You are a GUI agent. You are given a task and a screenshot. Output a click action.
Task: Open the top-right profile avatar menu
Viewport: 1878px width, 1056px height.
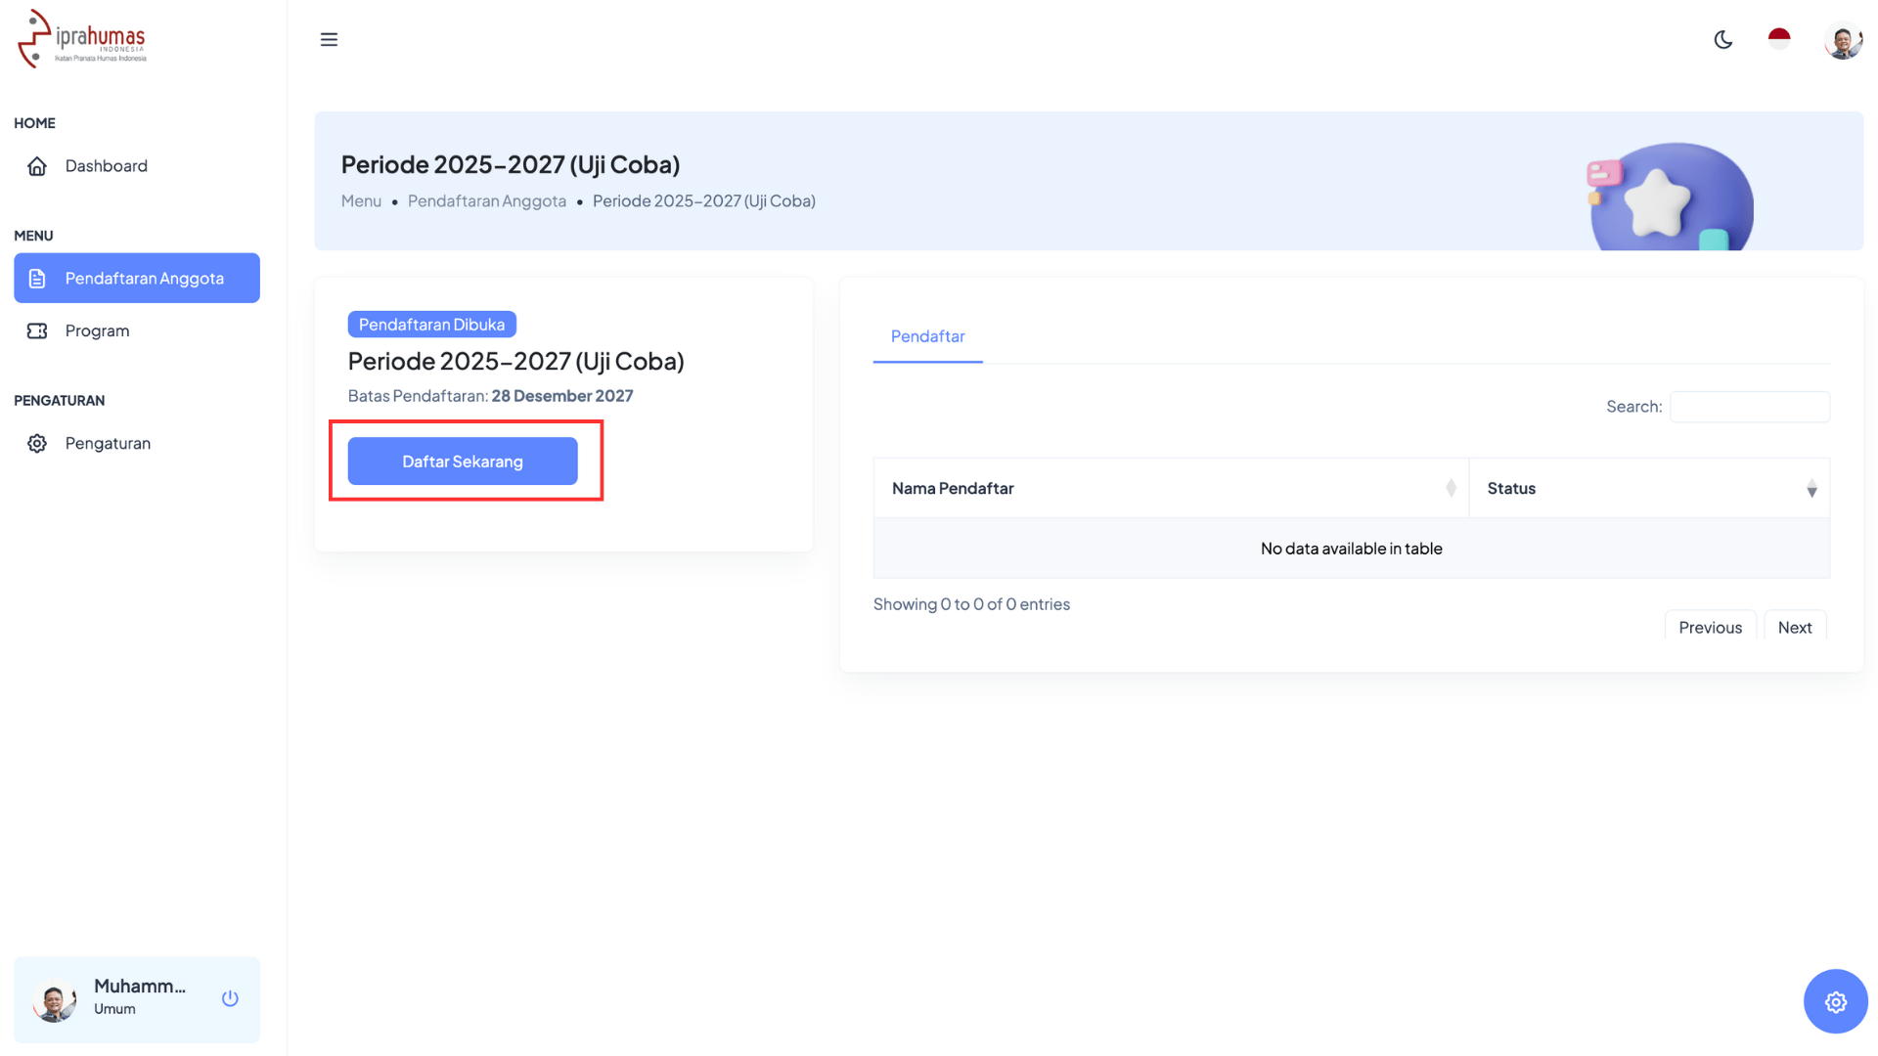(x=1843, y=42)
